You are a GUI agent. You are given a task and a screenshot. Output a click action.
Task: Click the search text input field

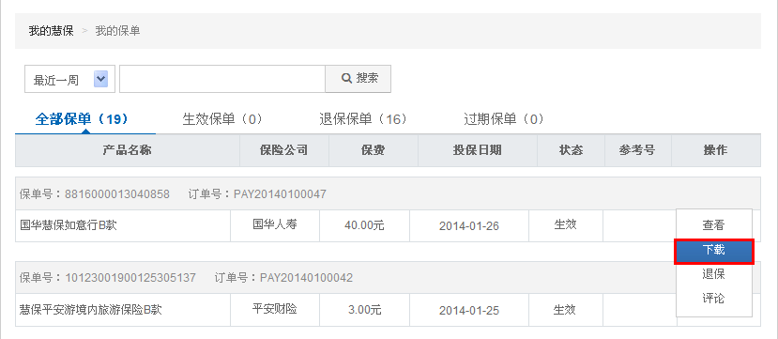tap(222, 79)
